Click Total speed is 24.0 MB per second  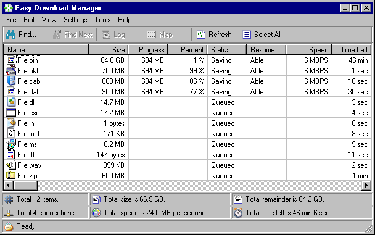155,213
